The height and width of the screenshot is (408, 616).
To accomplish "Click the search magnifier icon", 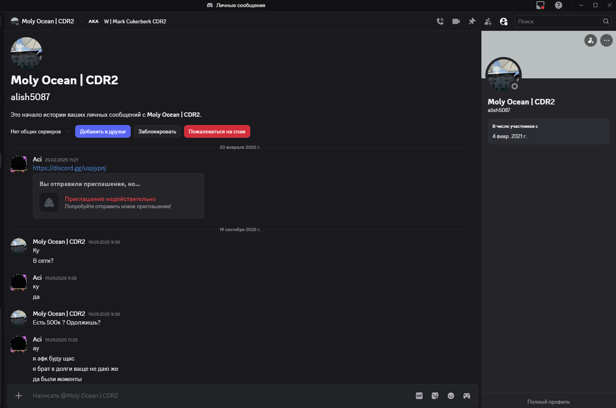I will (x=606, y=21).
